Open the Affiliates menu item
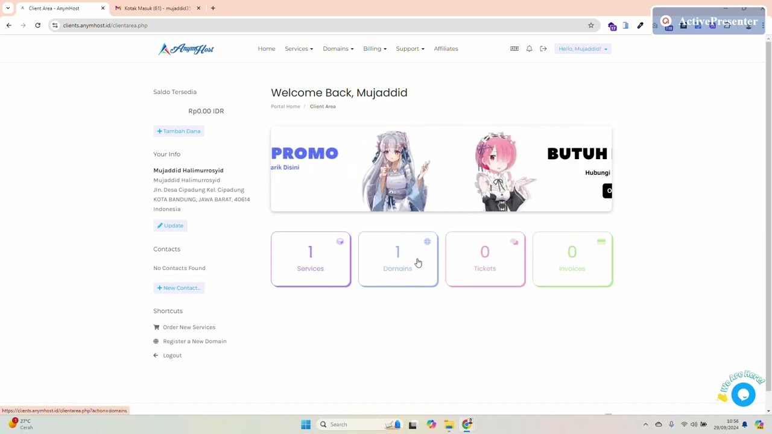Screen dimensions: 772x434 point(446,49)
